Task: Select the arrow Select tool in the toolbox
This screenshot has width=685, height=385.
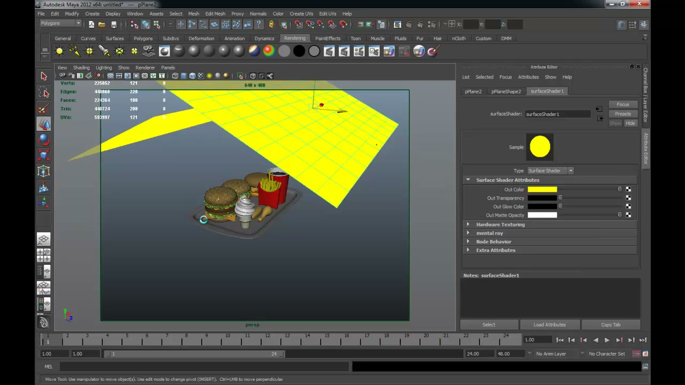Action: [44, 76]
